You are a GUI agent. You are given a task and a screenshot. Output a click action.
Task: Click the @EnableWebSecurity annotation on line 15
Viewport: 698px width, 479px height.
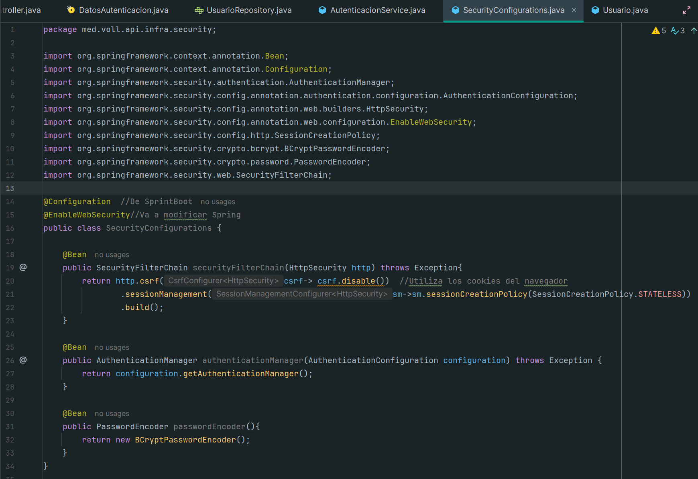(x=87, y=215)
